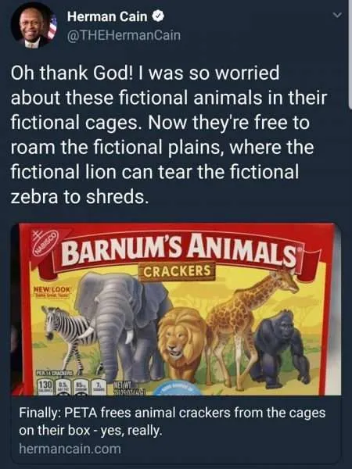Open Herman Cain's profile avatar

[34, 25]
